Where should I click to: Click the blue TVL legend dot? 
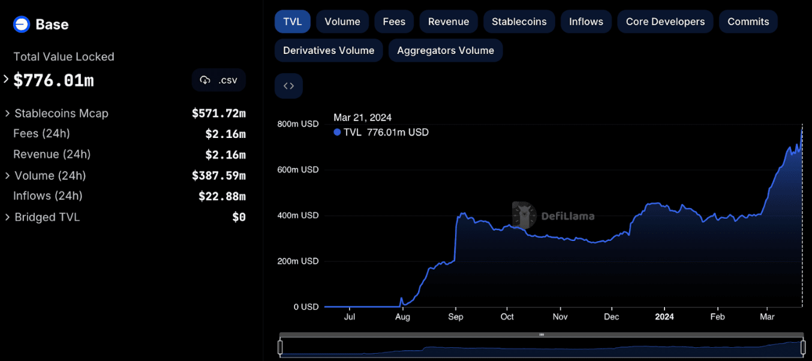pos(337,133)
